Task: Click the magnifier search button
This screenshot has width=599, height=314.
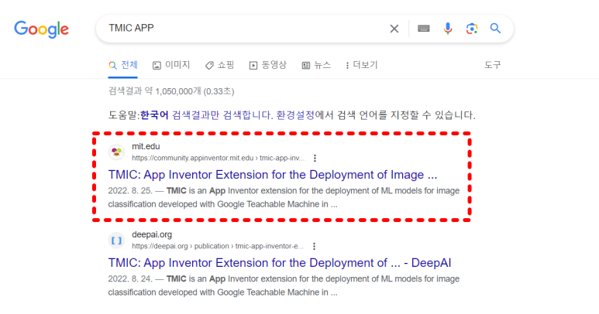Action: [x=495, y=28]
